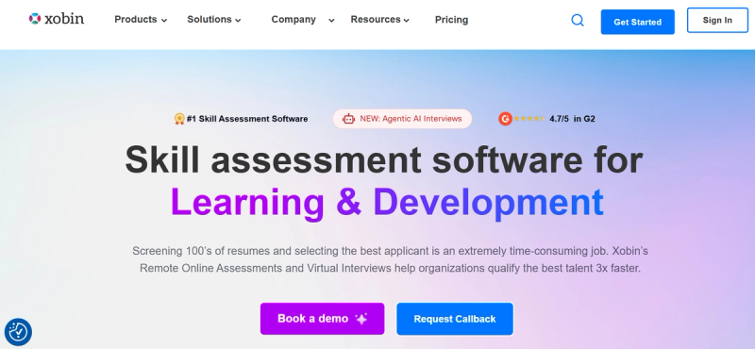Screen dimensions: 755x349
Task: Expand the Products dropdown chevron
Action: coord(164,20)
